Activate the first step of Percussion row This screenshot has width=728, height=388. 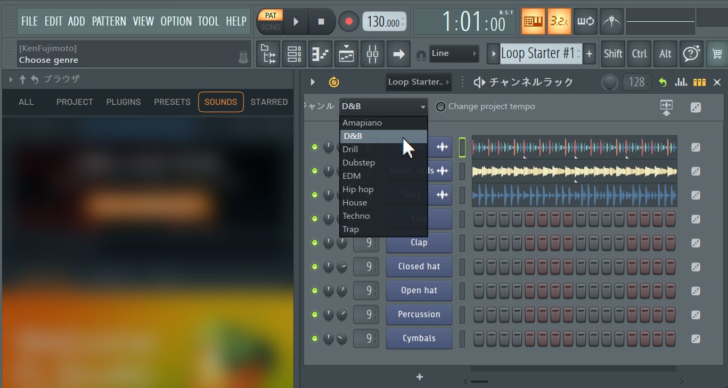click(479, 314)
